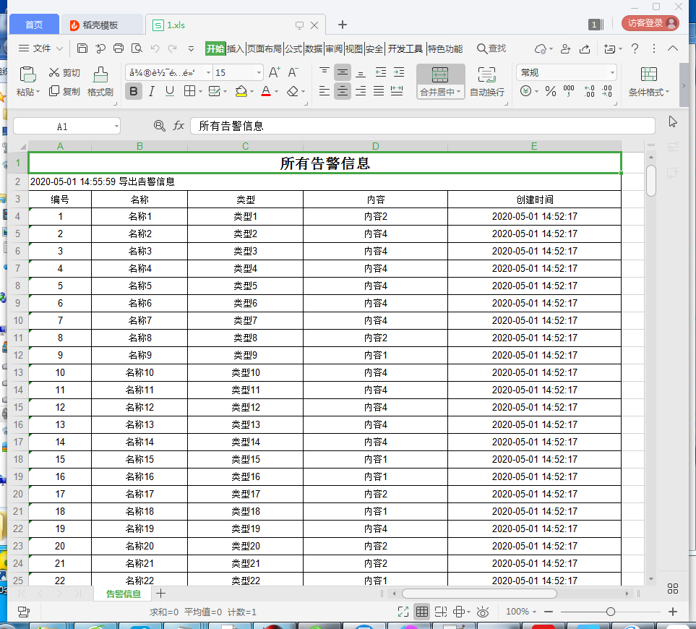Click the Increase Decimal icon
This screenshot has width=696, height=629.
[589, 91]
